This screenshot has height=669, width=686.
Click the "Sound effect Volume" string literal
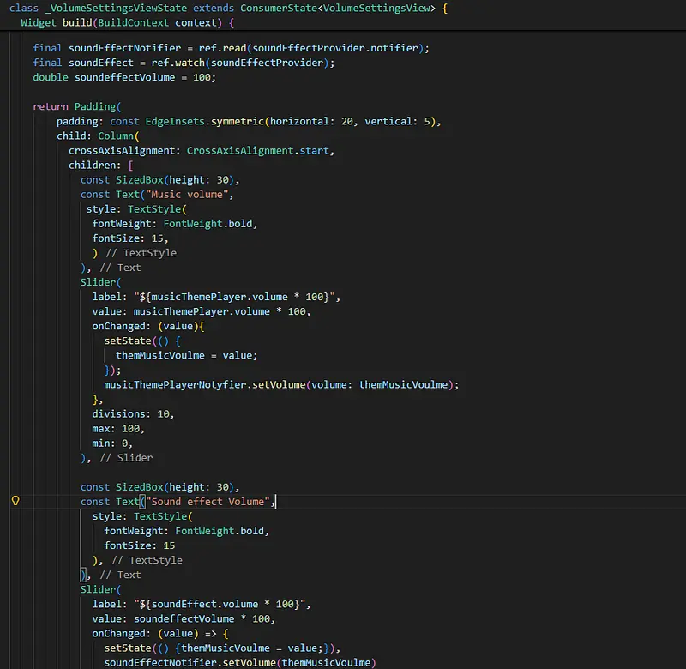pos(209,501)
